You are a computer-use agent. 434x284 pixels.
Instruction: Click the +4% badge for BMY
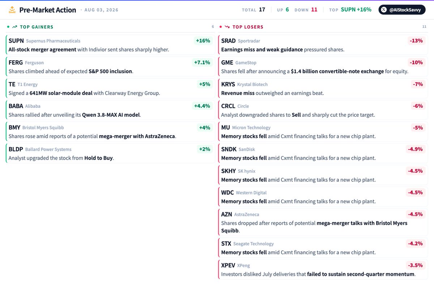(204, 128)
